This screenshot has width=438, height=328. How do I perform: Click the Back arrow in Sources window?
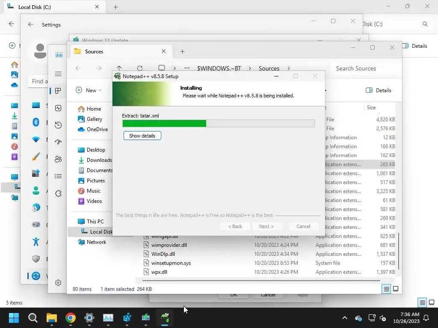78,68
